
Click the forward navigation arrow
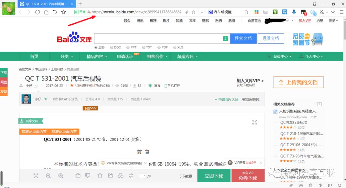pyautogui.click(x=29, y=12)
